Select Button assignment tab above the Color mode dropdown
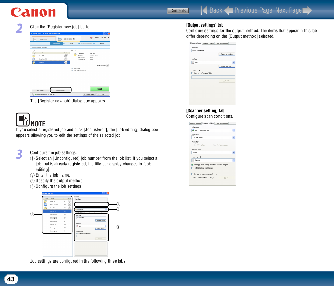334x286 pixels. point(222,123)
